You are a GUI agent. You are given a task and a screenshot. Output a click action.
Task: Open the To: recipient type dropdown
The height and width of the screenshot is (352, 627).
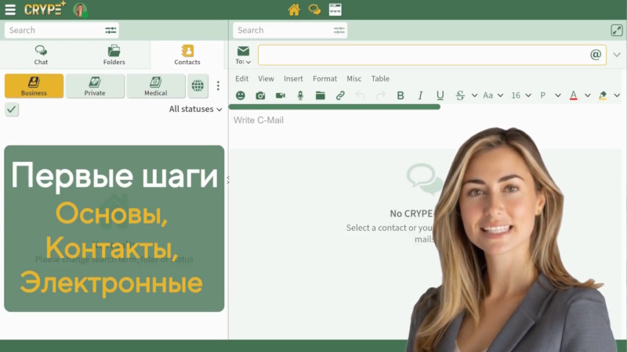coord(243,62)
